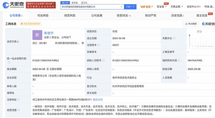Switch to the 自主信息 tab
The width and height of the screenshot is (215, 118).
pos(202,16)
